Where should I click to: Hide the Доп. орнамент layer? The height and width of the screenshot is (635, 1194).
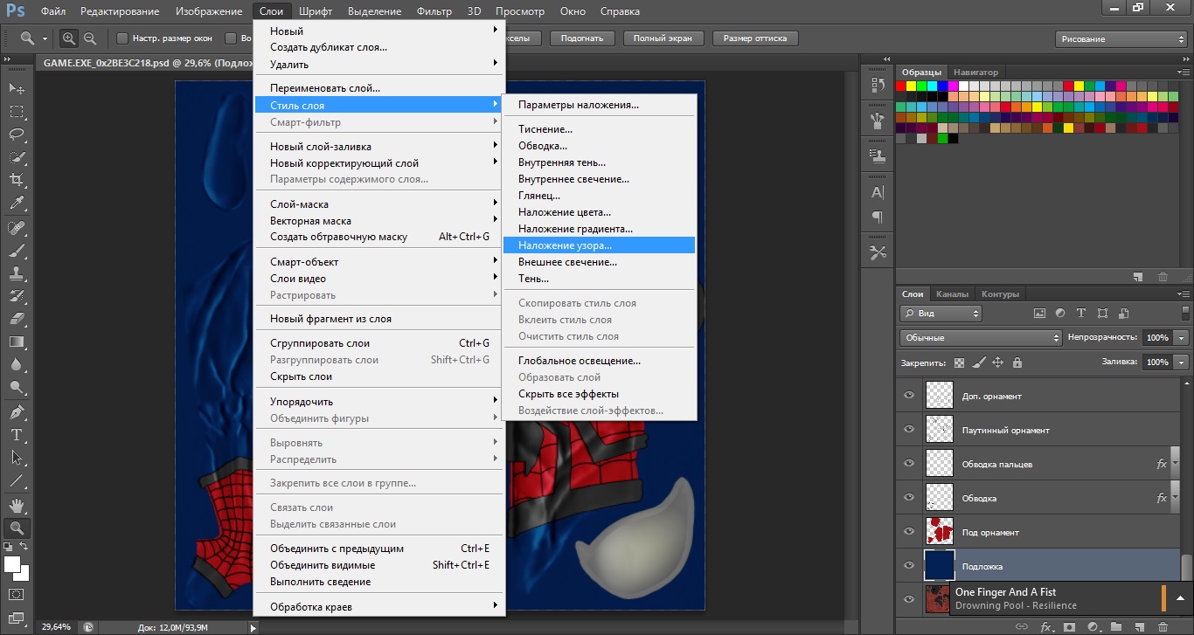909,396
